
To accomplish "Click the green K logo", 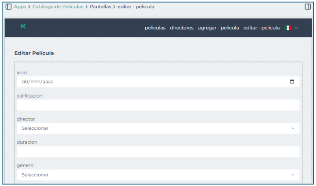I will click(x=23, y=26).
